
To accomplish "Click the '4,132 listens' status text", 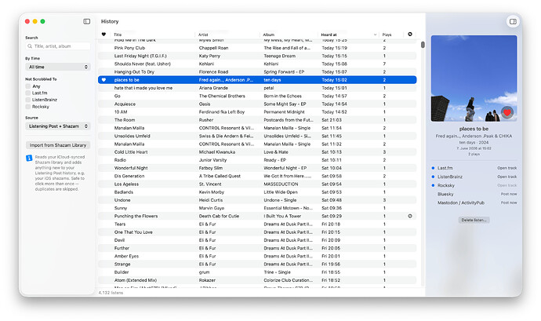I will tap(111, 293).
